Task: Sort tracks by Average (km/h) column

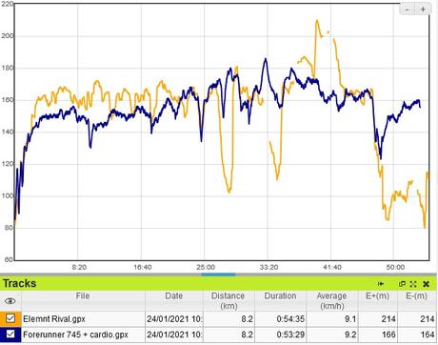Action: click(x=331, y=300)
